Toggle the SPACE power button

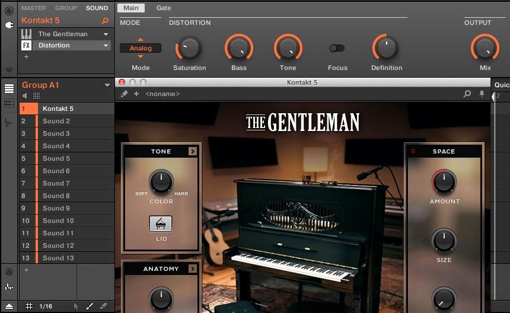413,151
